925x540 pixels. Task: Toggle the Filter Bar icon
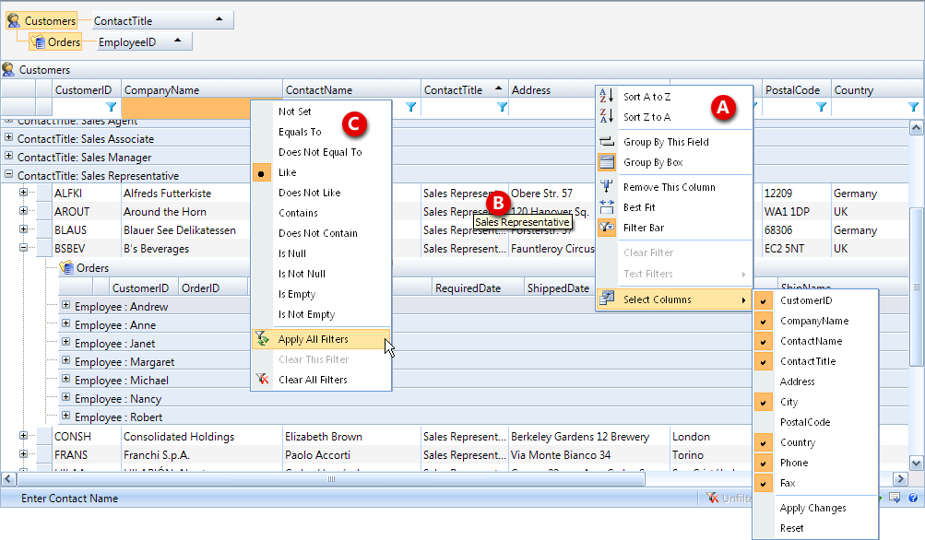point(607,227)
